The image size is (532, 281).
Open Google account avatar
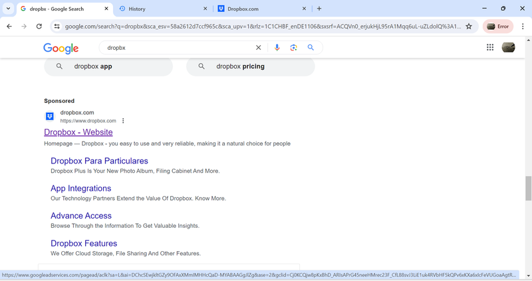click(x=508, y=47)
